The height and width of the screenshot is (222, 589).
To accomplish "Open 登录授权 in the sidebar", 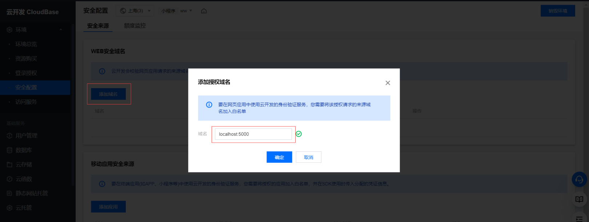I will (x=26, y=73).
